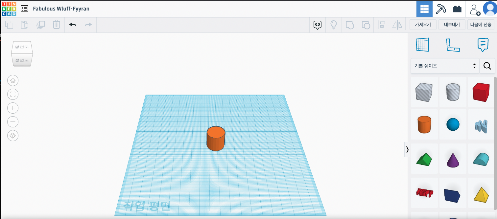Click the Paste toolbar icon
The height and width of the screenshot is (219, 497).
point(25,25)
